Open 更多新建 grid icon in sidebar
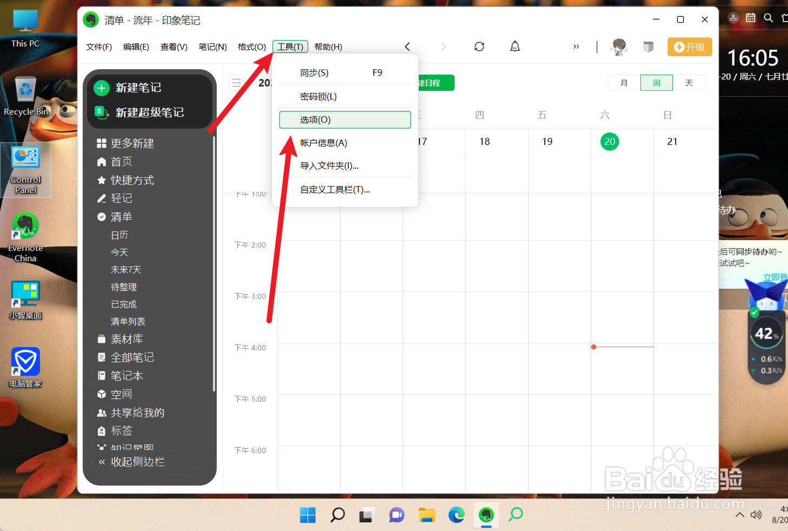This screenshot has width=788, height=531. [102, 143]
